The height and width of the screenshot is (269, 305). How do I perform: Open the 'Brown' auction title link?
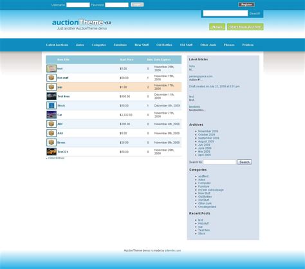61,143
